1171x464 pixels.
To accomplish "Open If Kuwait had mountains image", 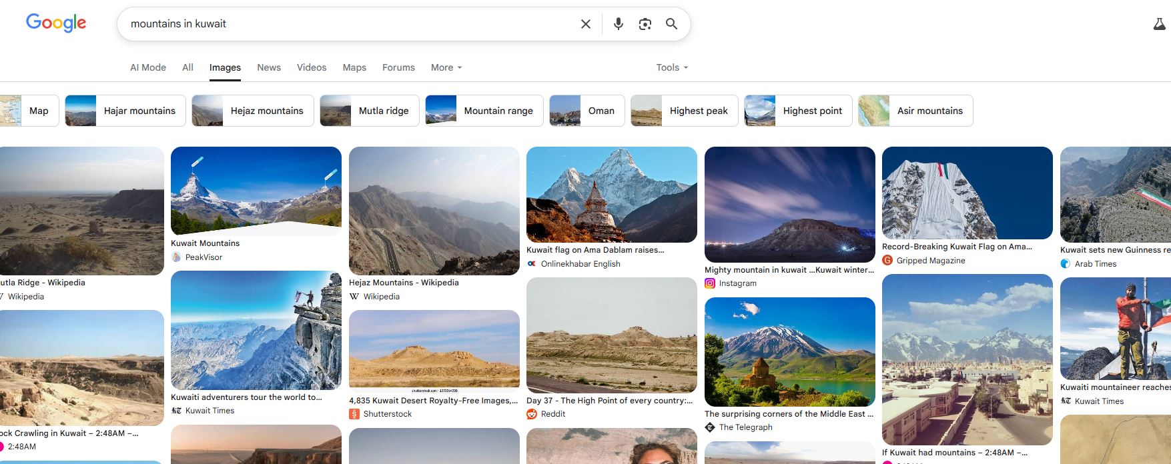I will [967, 359].
